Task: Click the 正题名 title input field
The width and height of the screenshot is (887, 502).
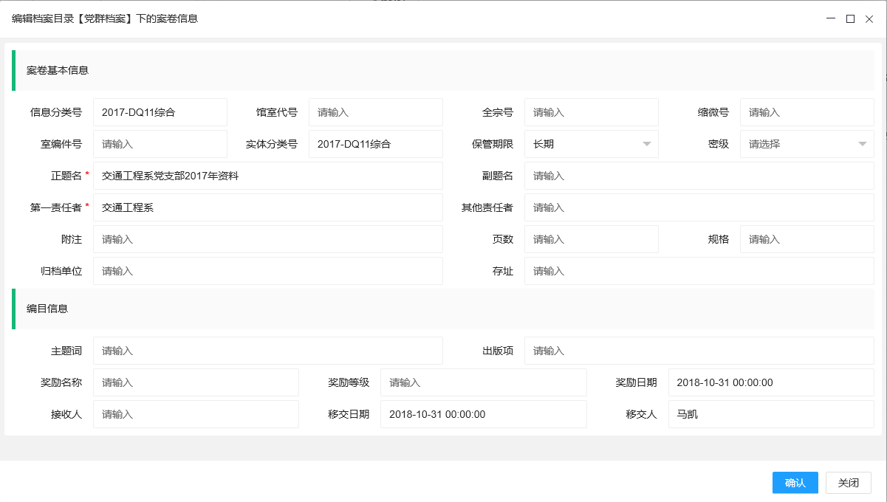Action: (x=267, y=176)
